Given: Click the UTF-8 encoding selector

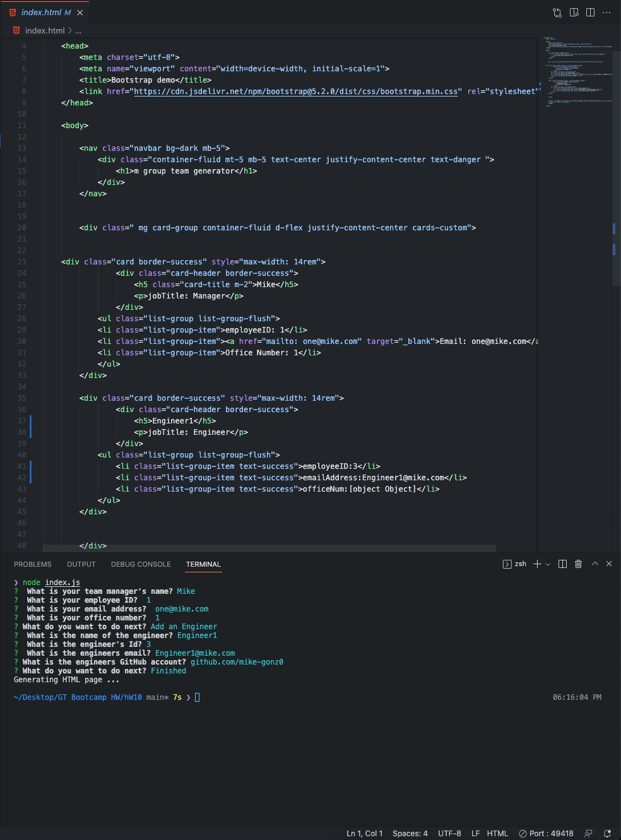Looking at the screenshot, I should [449, 833].
